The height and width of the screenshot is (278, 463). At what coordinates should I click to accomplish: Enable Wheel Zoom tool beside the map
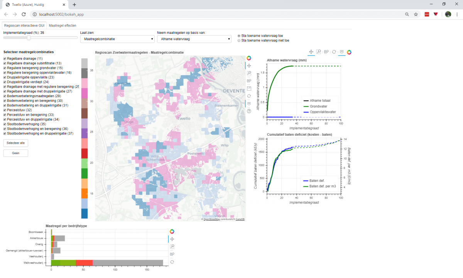[249, 81]
